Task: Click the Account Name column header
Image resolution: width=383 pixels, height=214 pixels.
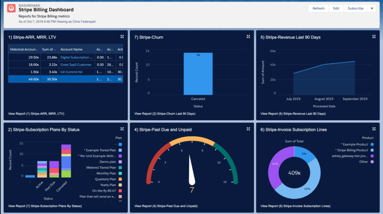Action: 77,49
